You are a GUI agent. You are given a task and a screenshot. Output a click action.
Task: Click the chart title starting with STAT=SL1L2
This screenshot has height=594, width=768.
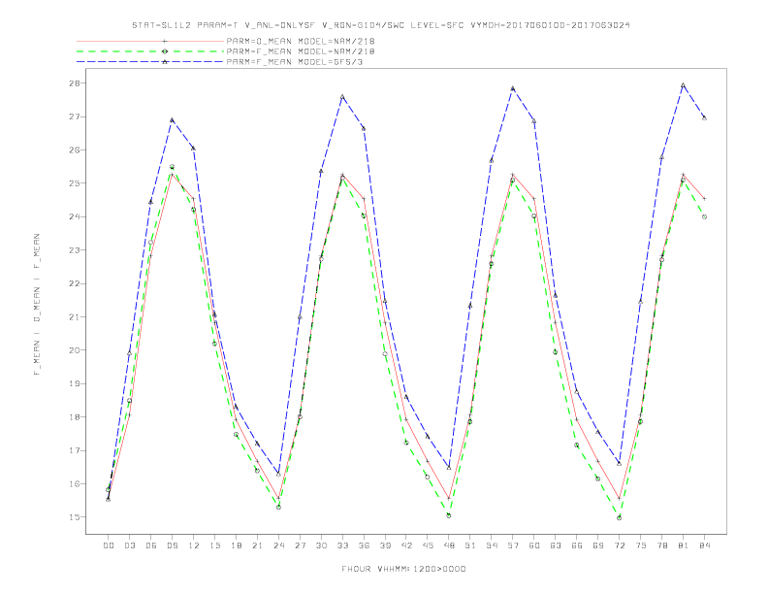coord(381,25)
